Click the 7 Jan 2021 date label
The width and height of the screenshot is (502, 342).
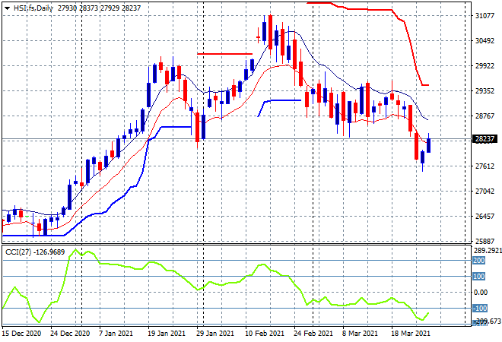(116, 334)
